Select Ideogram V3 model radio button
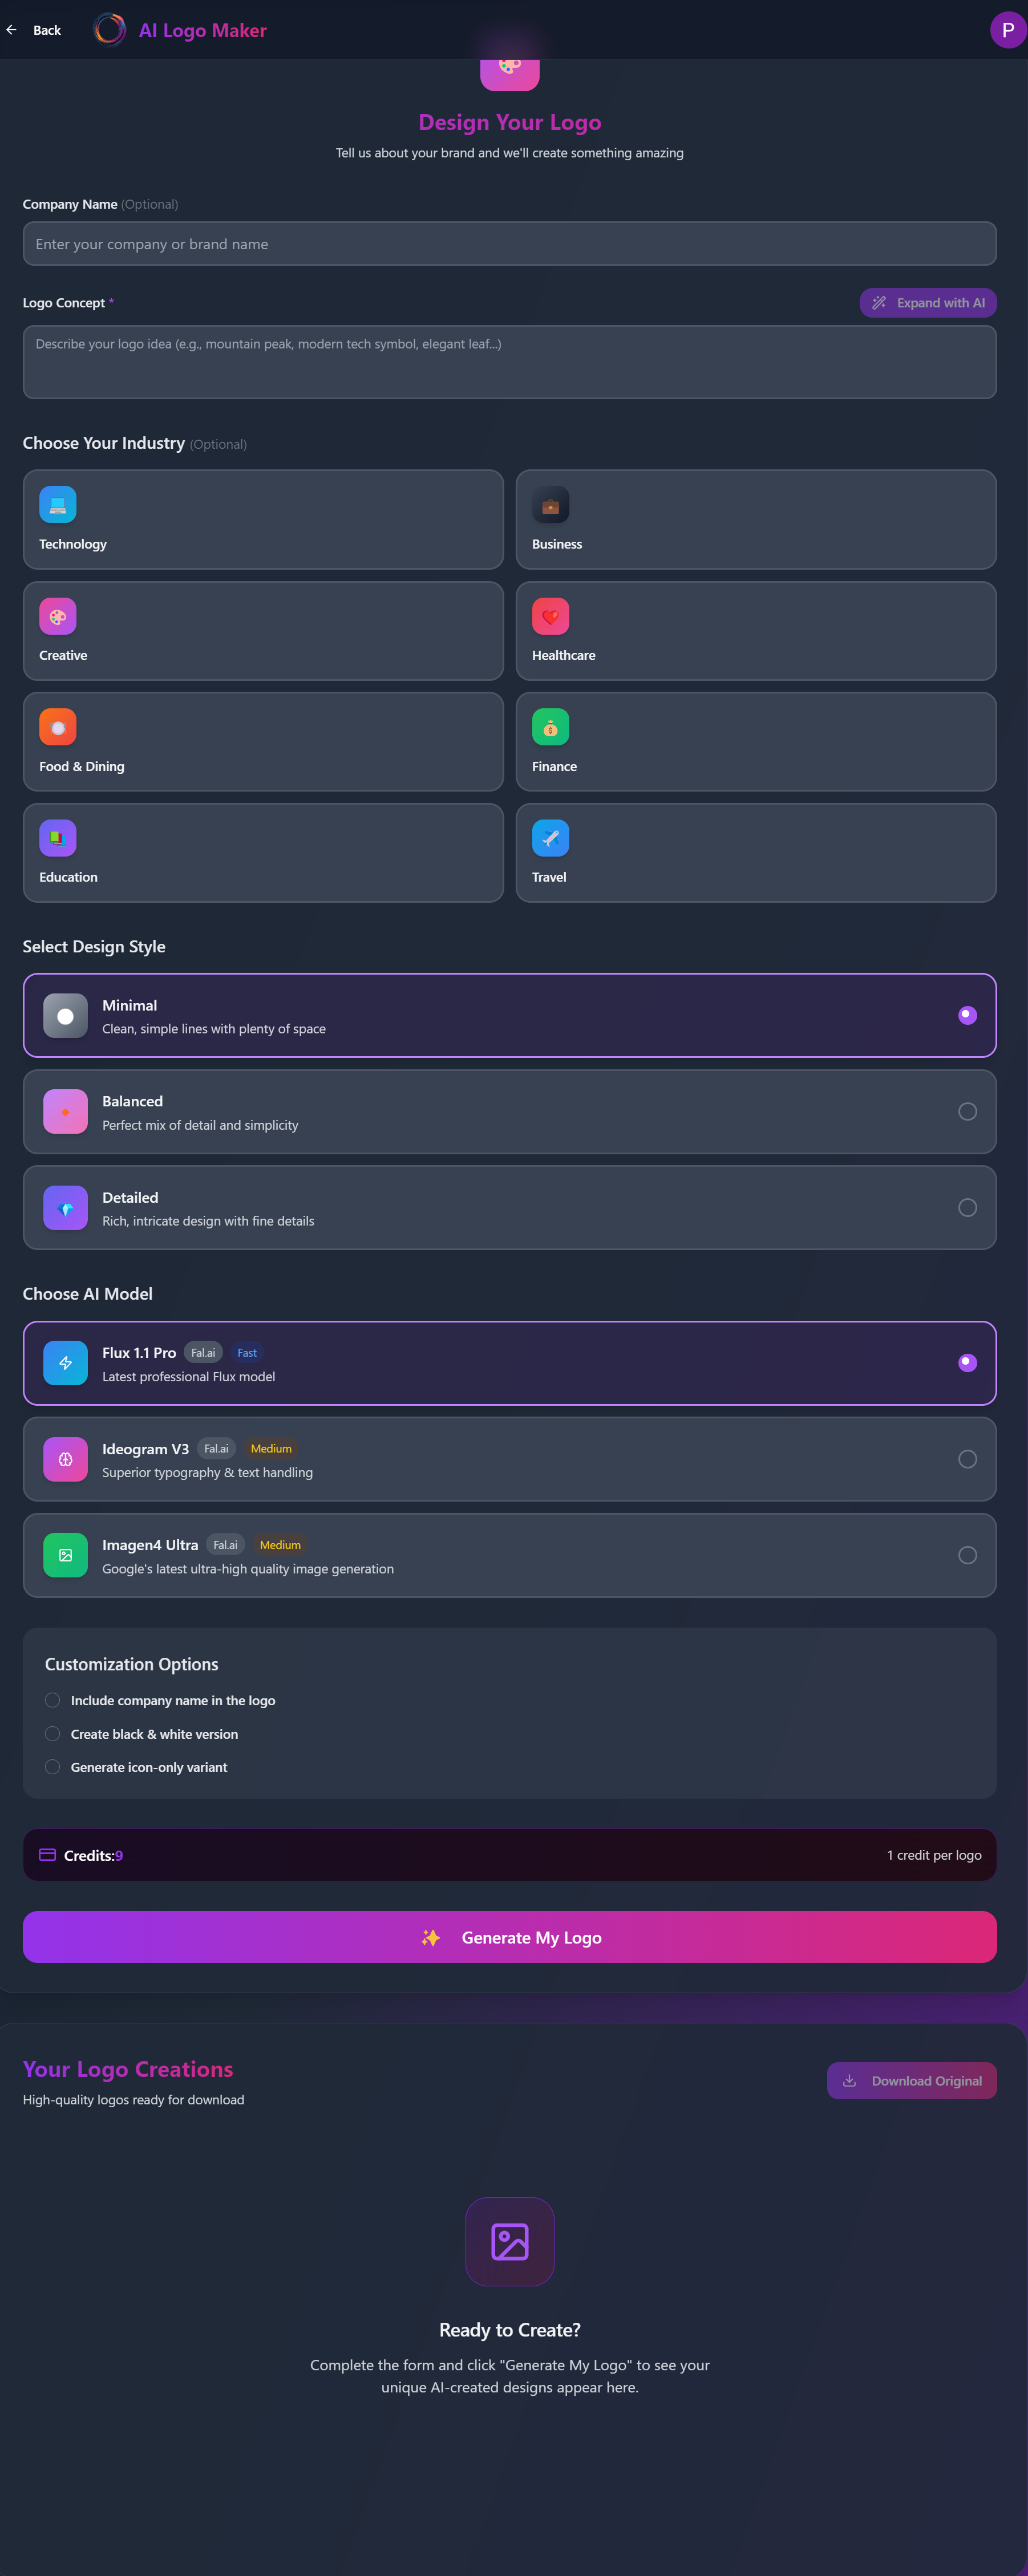Screen dimensions: 1028x2576 [x=967, y=1459]
